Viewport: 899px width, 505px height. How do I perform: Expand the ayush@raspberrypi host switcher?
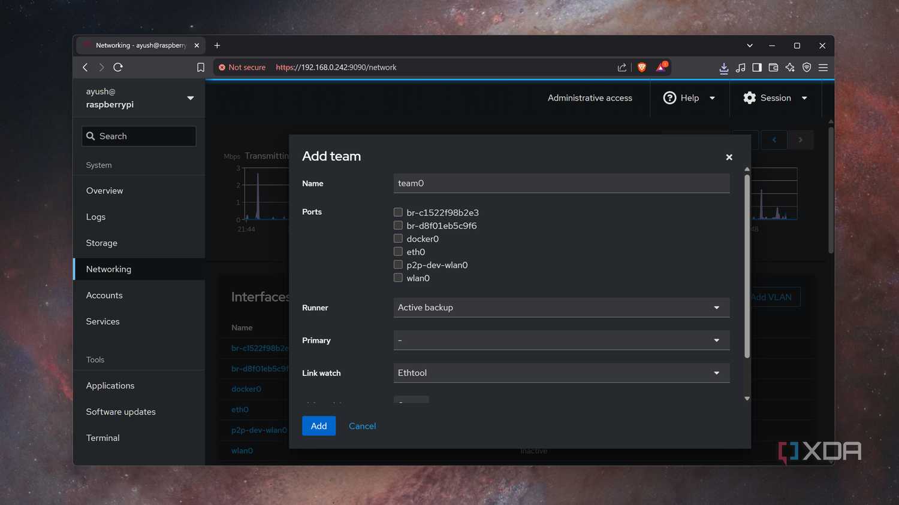point(191,98)
